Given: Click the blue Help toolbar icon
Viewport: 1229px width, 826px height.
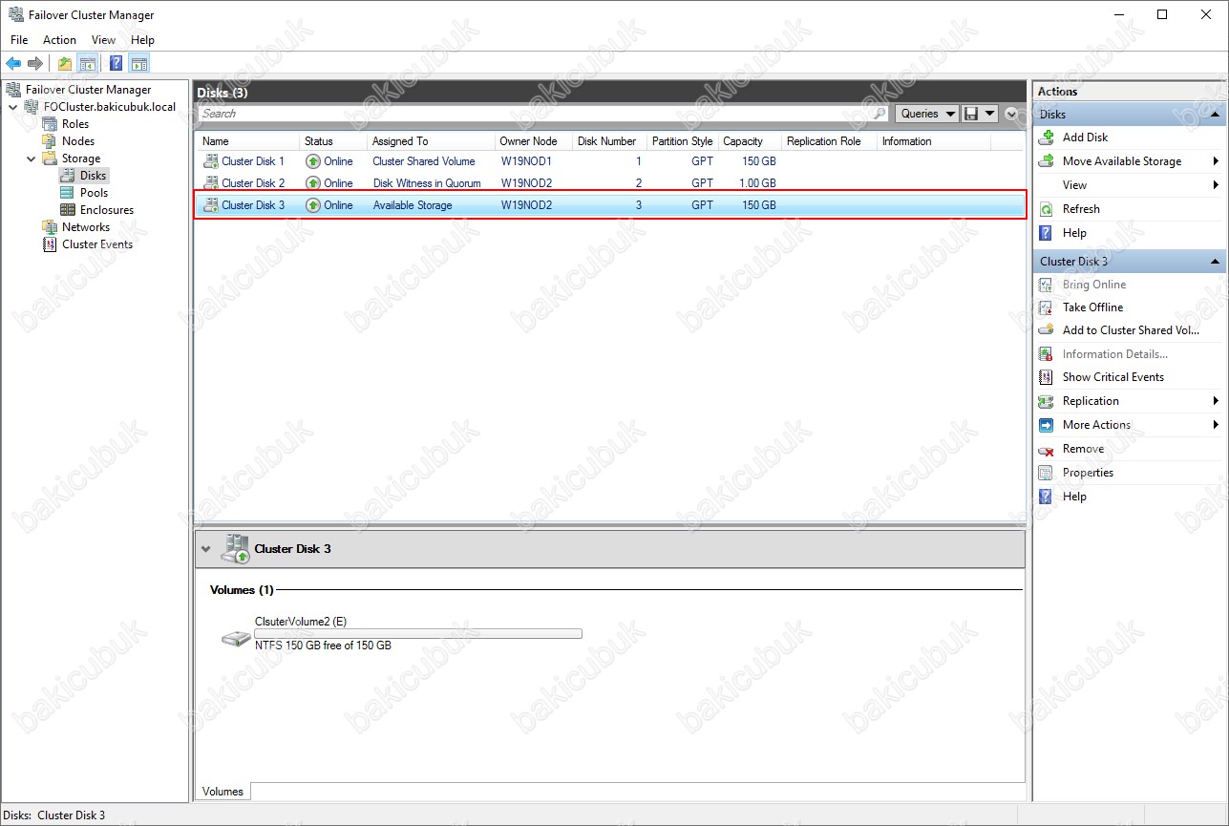Looking at the screenshot, I should [116, 63].
